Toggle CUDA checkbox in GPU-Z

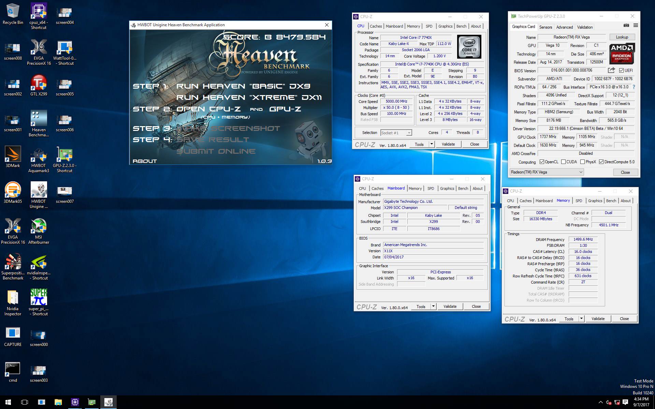(x=563, y=162)
